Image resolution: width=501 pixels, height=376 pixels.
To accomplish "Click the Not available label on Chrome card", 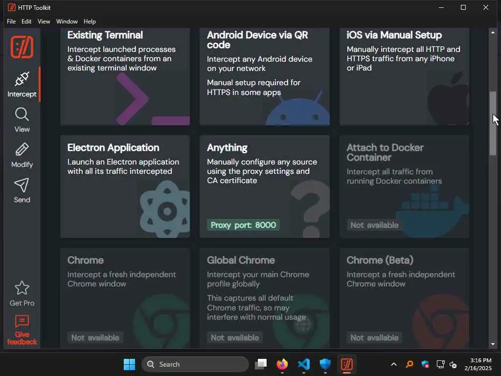I will pyautogui.click(x=95, y=338).
